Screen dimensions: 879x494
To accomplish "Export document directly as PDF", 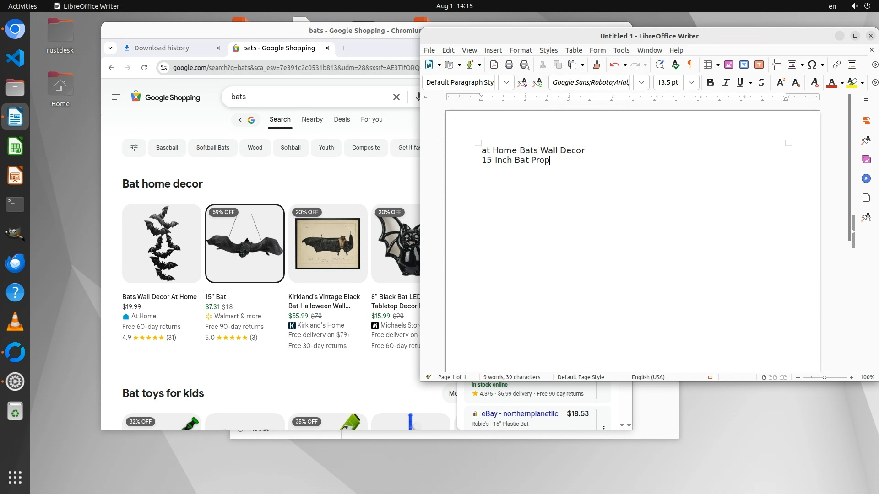I will click(494, 65).
